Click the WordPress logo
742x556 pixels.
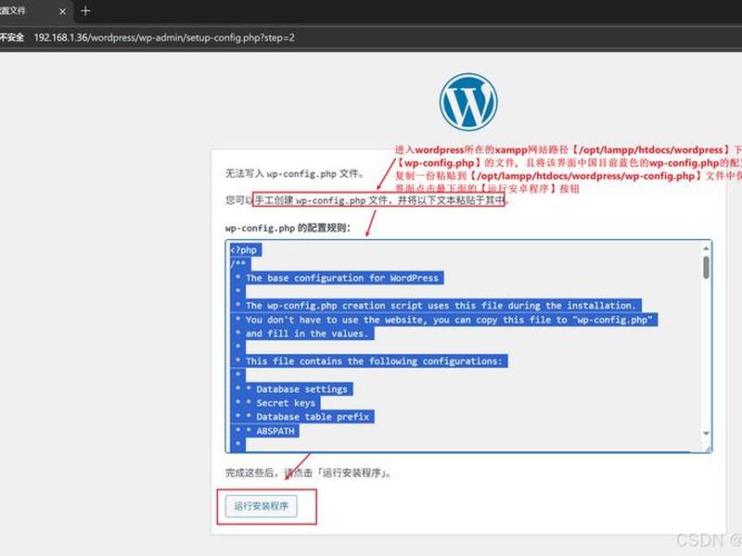point(468,102)
